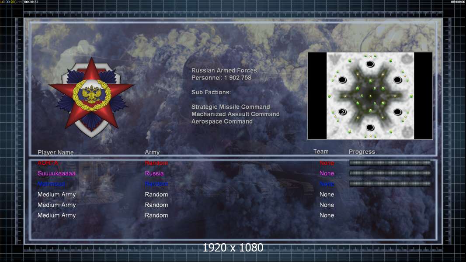Select player name Suuuukaaaaa
466x262 pixels.
coord(56,173)
